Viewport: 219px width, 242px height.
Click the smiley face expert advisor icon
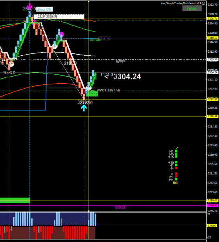tap(204, 3)
